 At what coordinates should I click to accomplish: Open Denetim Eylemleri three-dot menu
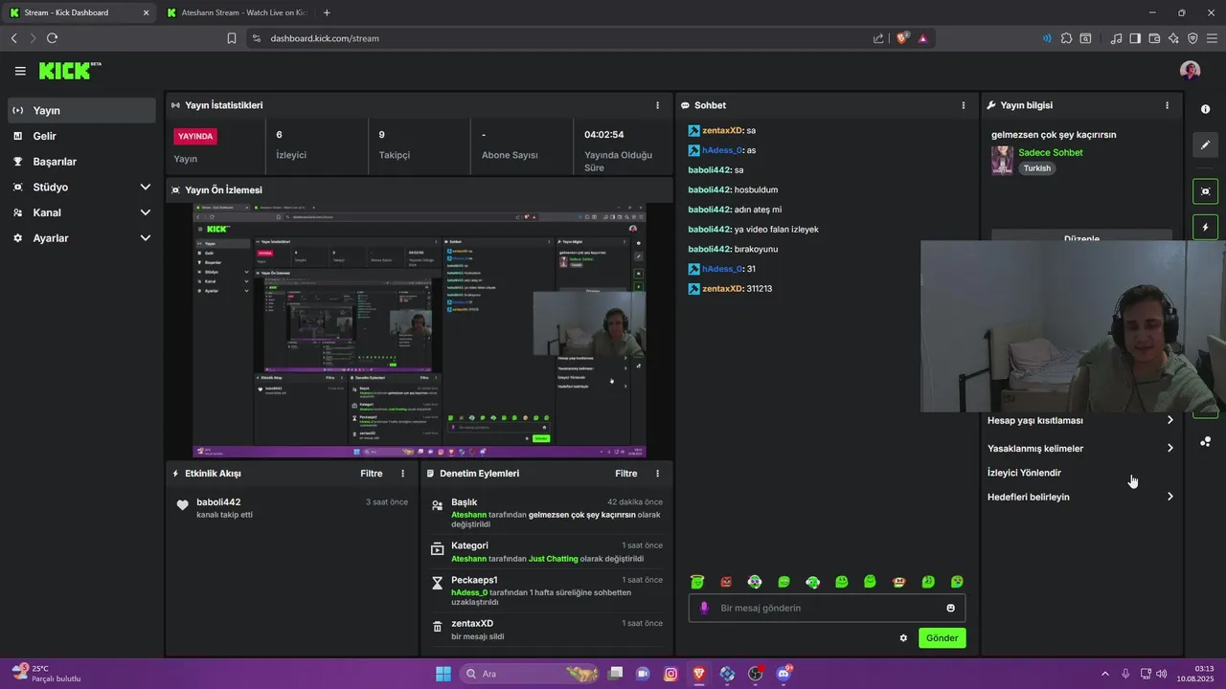[657, 474]
